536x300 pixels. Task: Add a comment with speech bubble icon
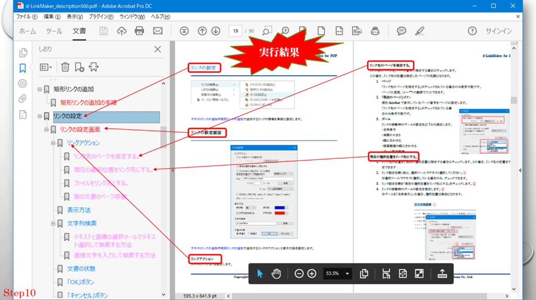[x=402, y=31]
